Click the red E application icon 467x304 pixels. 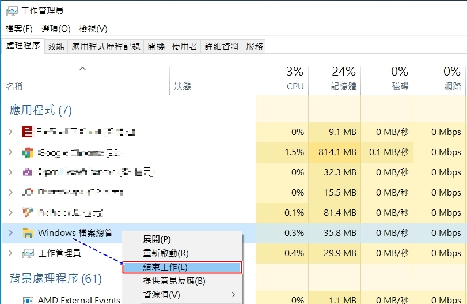[x=27, y=132]
